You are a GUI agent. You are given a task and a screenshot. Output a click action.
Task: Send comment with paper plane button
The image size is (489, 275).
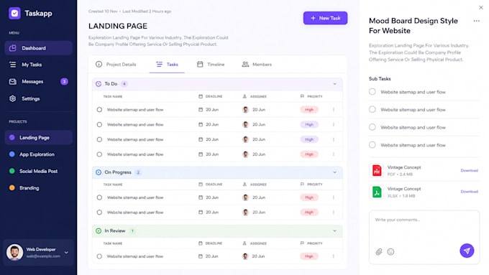pos(467,251)
